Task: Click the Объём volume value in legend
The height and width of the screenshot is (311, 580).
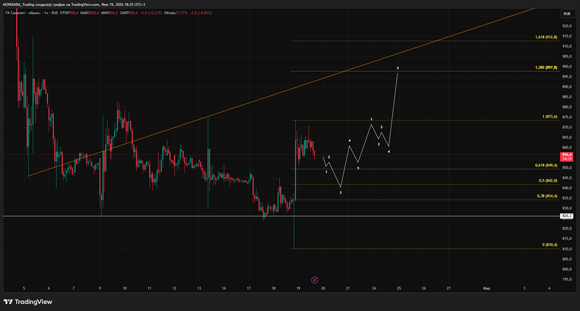Action: pos(180,13)
